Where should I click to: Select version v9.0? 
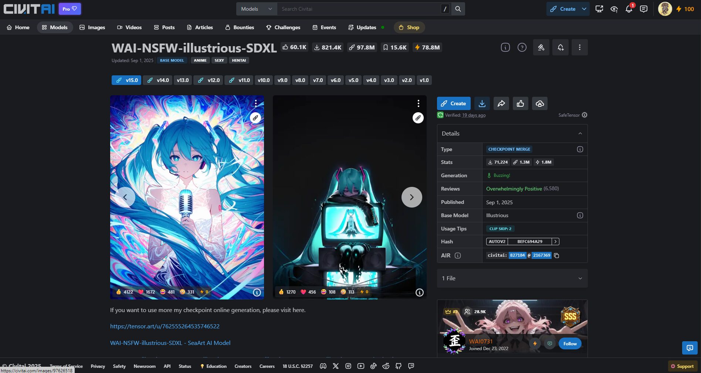coord(282,80)
